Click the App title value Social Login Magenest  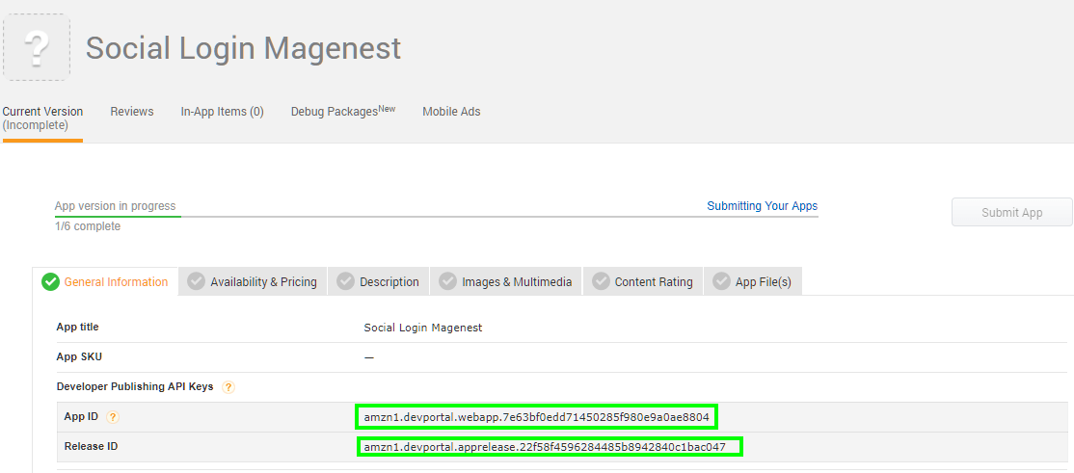pyautogui.click(x=423, y=328)
